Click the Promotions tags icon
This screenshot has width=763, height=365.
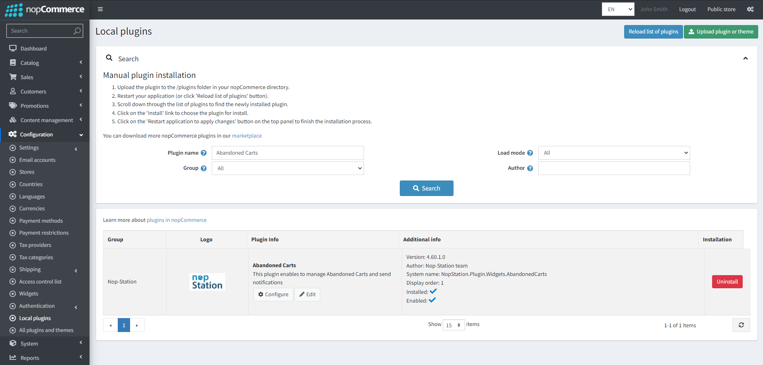13,106
